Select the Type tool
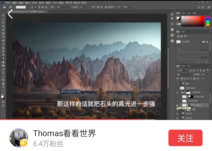Image resolution: width=212 pixels, height=151 pixels. tap(3, 73)
